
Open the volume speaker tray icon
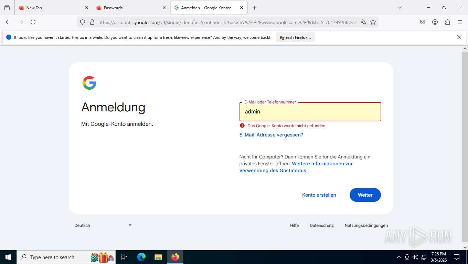click(415, 257)
